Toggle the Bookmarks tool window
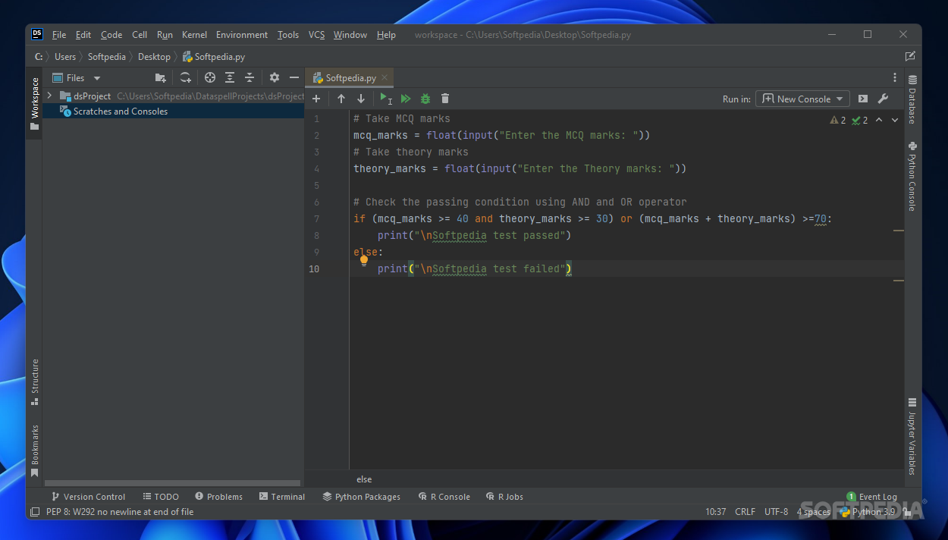The height and width of the screenshot is (540, 948). 34,451
